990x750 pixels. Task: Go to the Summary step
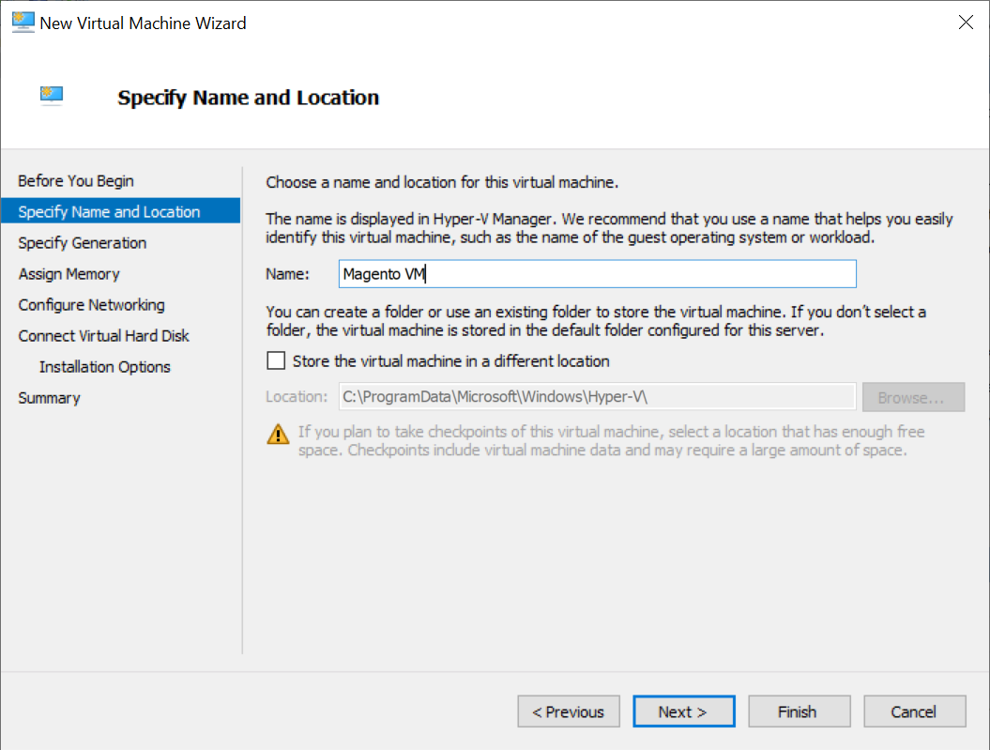tap(50, 397)
